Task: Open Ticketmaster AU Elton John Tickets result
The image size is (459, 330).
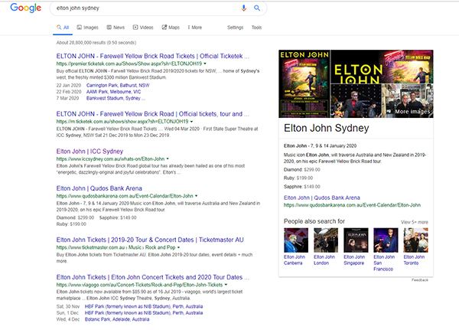Action: 150,240
